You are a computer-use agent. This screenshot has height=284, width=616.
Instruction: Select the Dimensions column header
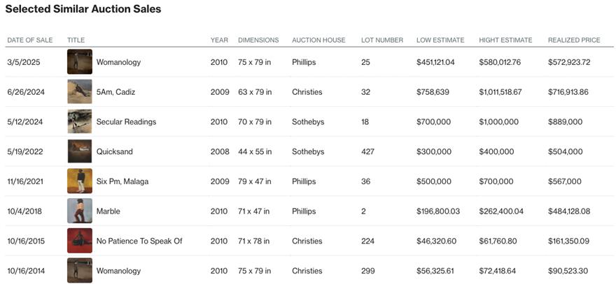coord(258,40)
